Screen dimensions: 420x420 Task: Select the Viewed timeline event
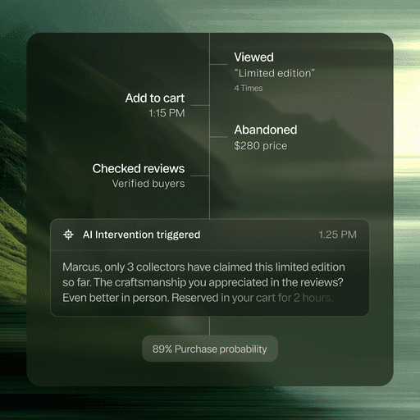(x=253, y=57)
